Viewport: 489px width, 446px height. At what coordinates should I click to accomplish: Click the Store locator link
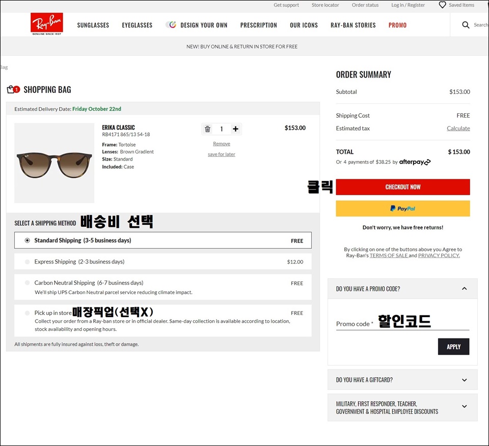coord(325,5)
